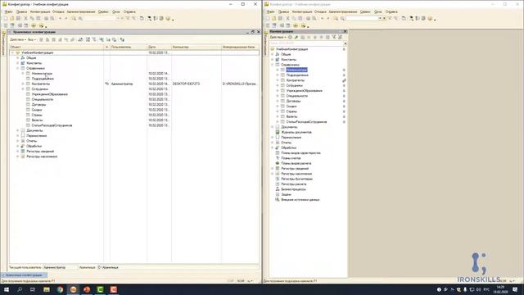The height and width of the screenshot is (295, 524).
Task: Click captured-object icon beside Контрагенты in right tree
Action: point(344,80)
